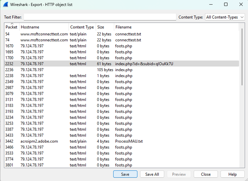Sort by the Filename column header

tap(176, 27)
